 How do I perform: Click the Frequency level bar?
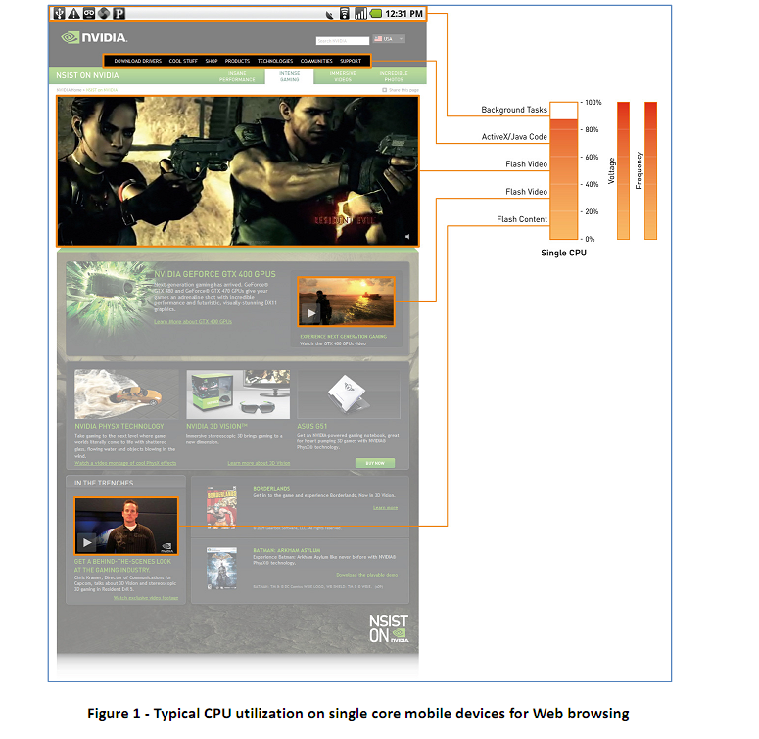[x=651, y=170]
